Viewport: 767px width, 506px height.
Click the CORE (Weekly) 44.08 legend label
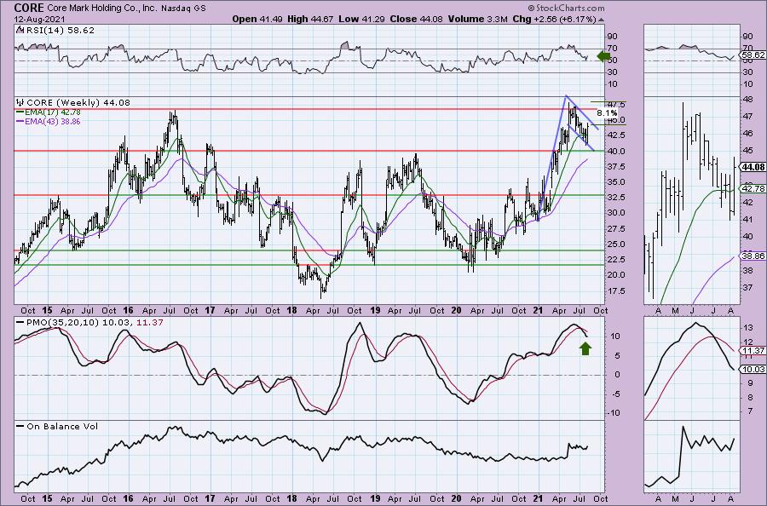tap(78, 102)
